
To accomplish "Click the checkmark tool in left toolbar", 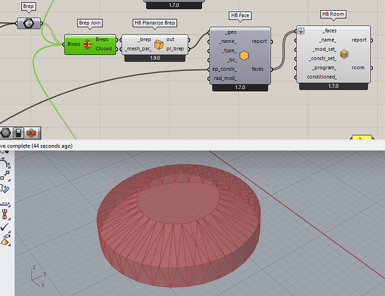I will [5, 227].
